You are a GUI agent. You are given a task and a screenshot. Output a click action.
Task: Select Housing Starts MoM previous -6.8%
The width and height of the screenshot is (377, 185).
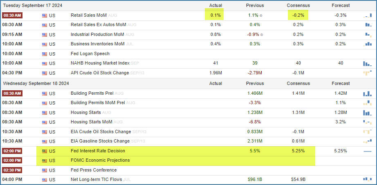(x=255, y=122)
